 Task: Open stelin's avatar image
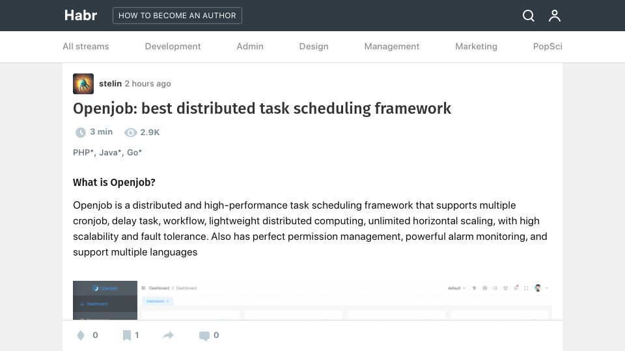point(83,84)
